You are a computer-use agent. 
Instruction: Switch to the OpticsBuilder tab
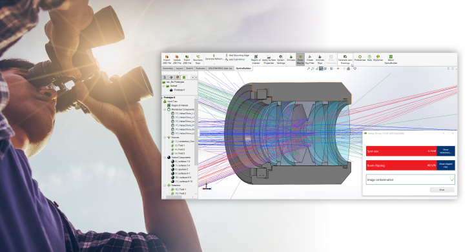[x=243, y=68]
